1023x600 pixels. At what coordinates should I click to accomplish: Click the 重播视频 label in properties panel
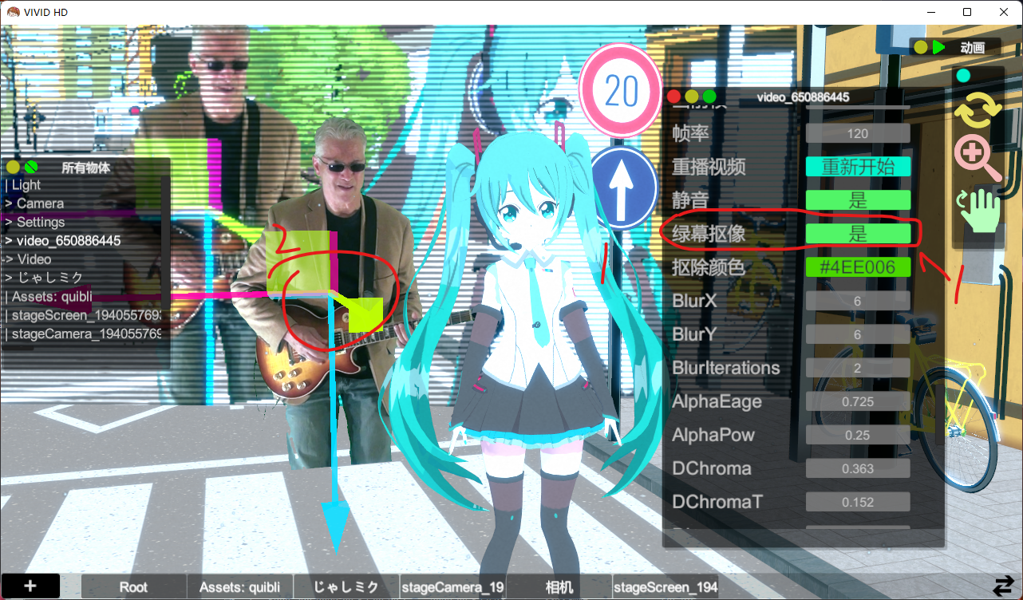[x=709, y=167]
